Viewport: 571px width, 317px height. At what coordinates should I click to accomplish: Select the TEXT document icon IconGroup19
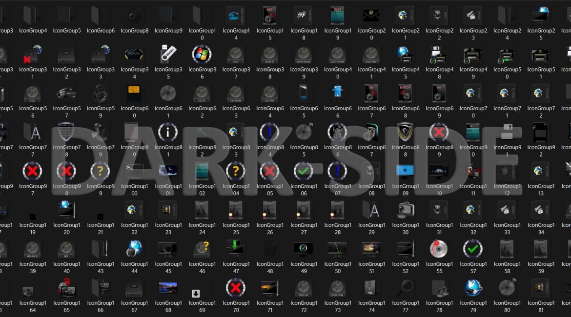(x=337, y=16)
